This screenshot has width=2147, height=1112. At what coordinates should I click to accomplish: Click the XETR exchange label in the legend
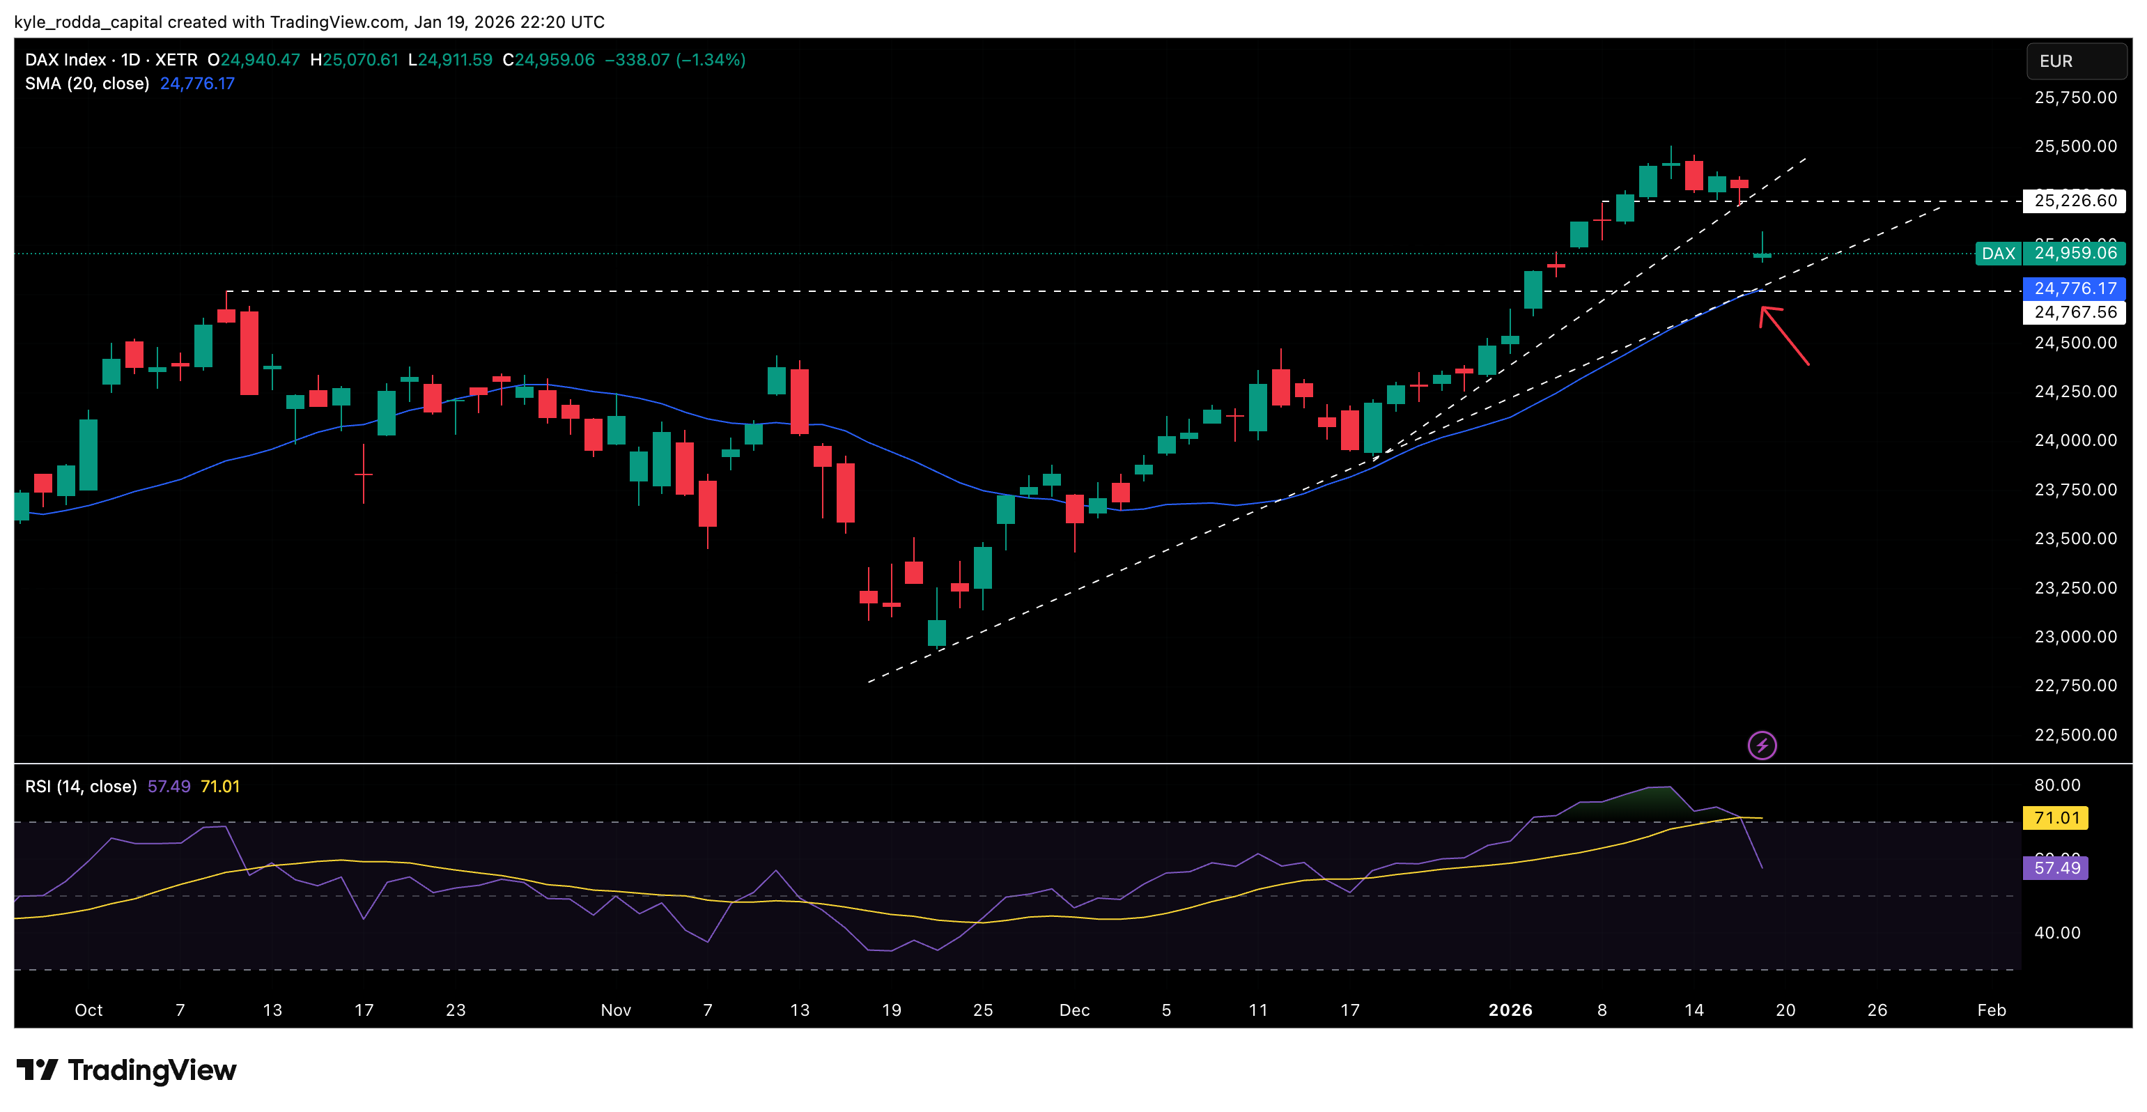tap(178, 59)
